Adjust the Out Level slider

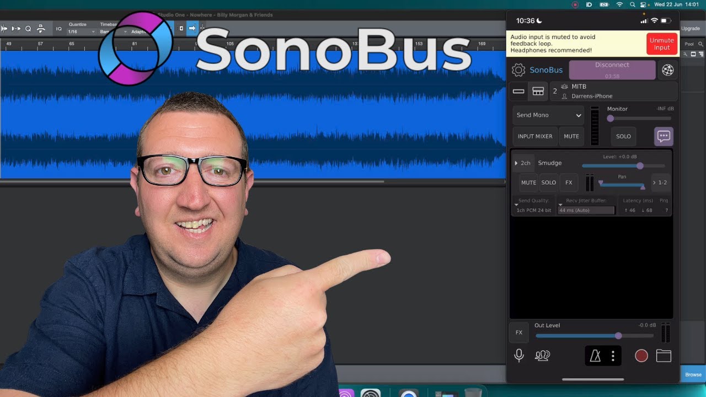[x=595, y=336]
